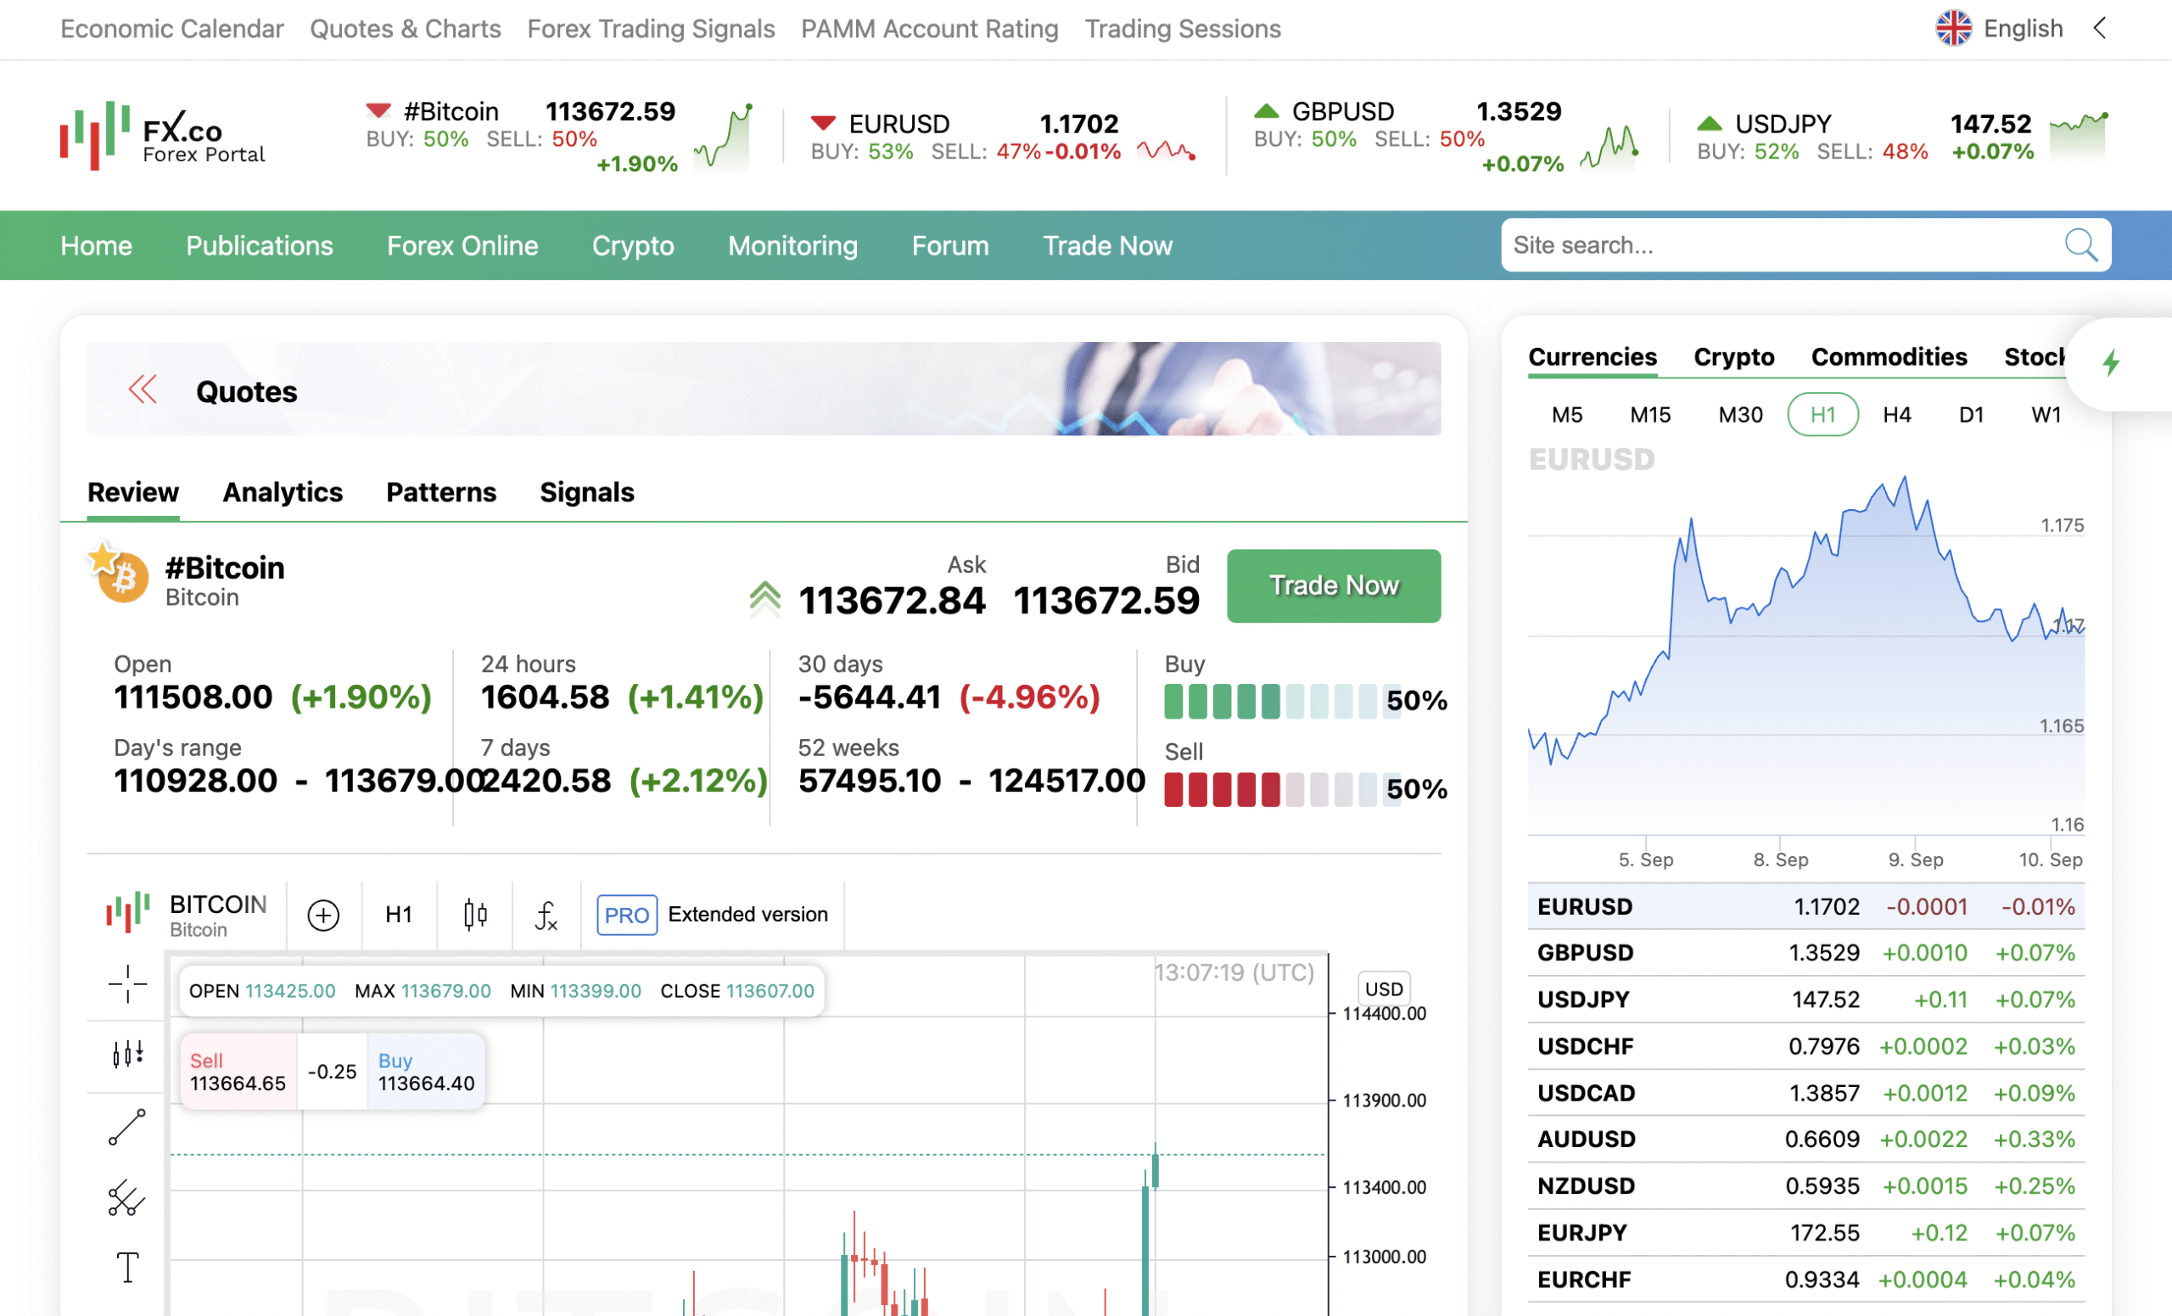Open the Trading Sessions link
The height and width of the screenshot is (1316, 2172).
point(1182,28)
